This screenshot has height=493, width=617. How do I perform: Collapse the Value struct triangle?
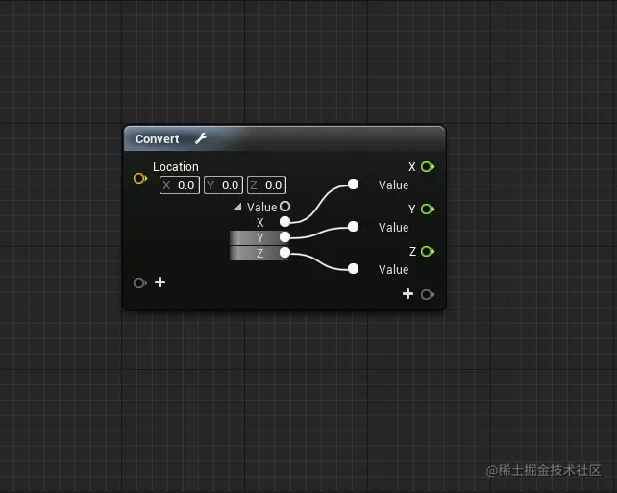pyautogui.click(x=237, y=207)
